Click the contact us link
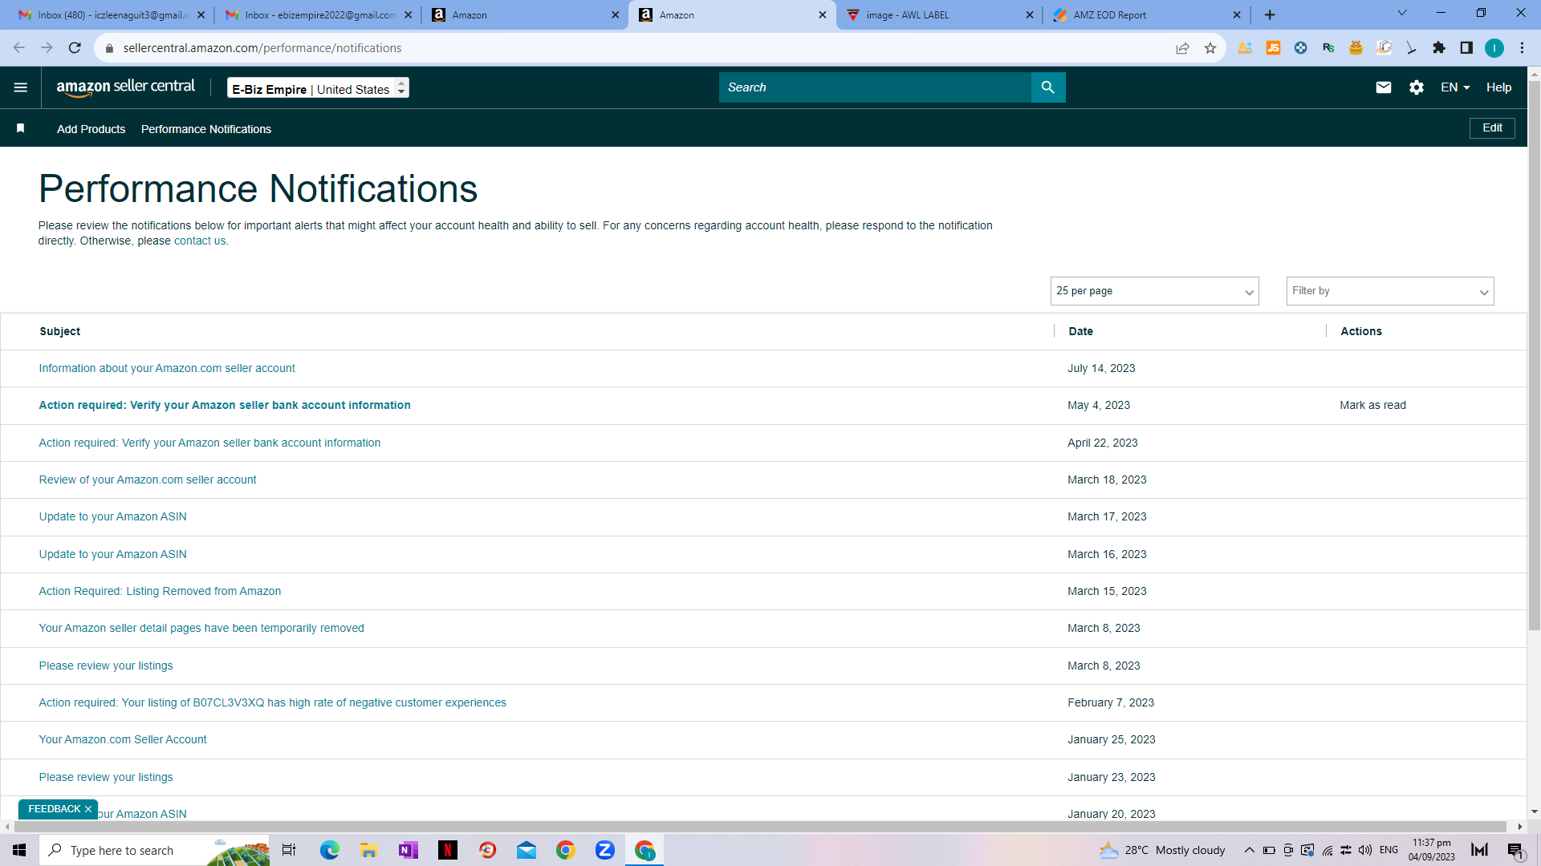This screenshot has width=1541, height=866. (x=200, y=241)
